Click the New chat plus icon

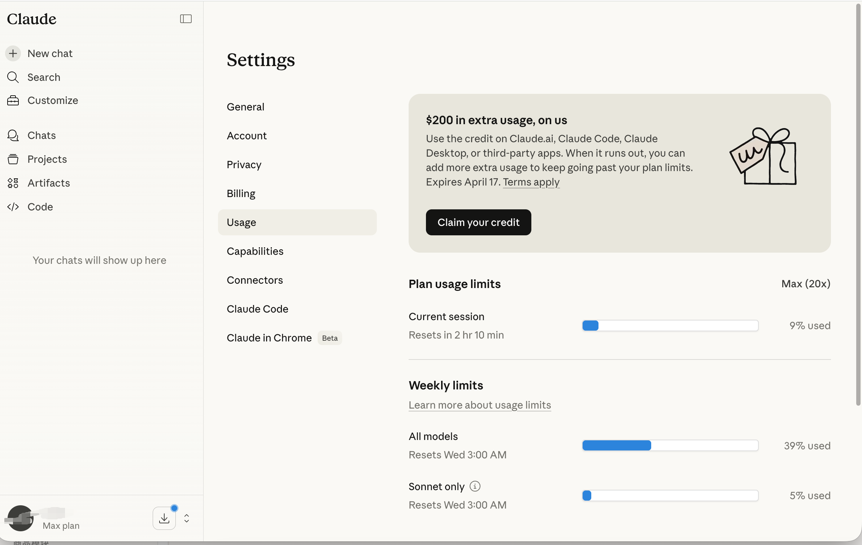pyautogui.click(x=13, y=53)
